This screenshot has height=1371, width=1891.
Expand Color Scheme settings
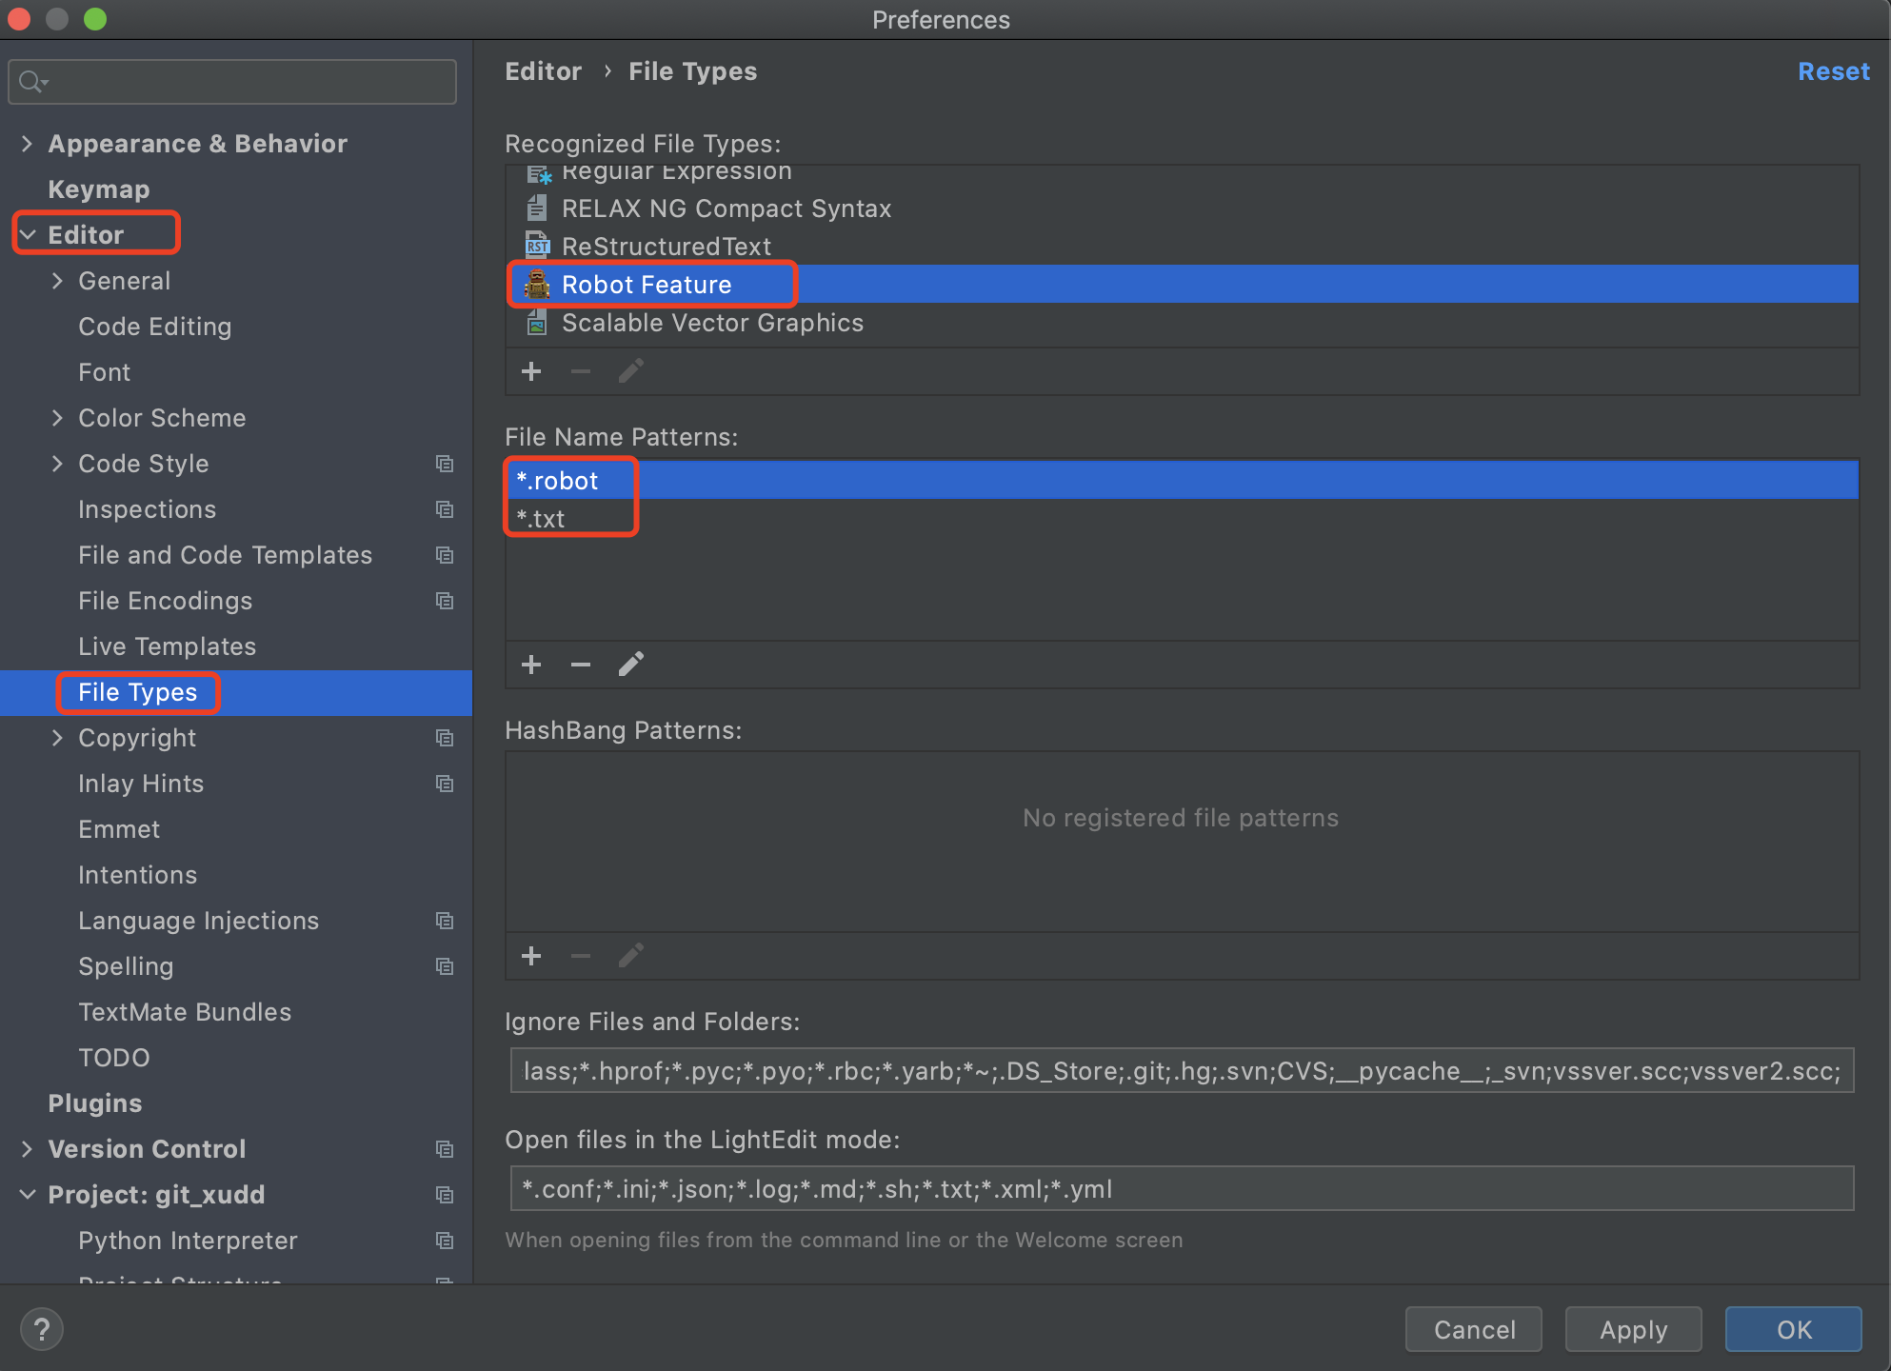point(57,418)
